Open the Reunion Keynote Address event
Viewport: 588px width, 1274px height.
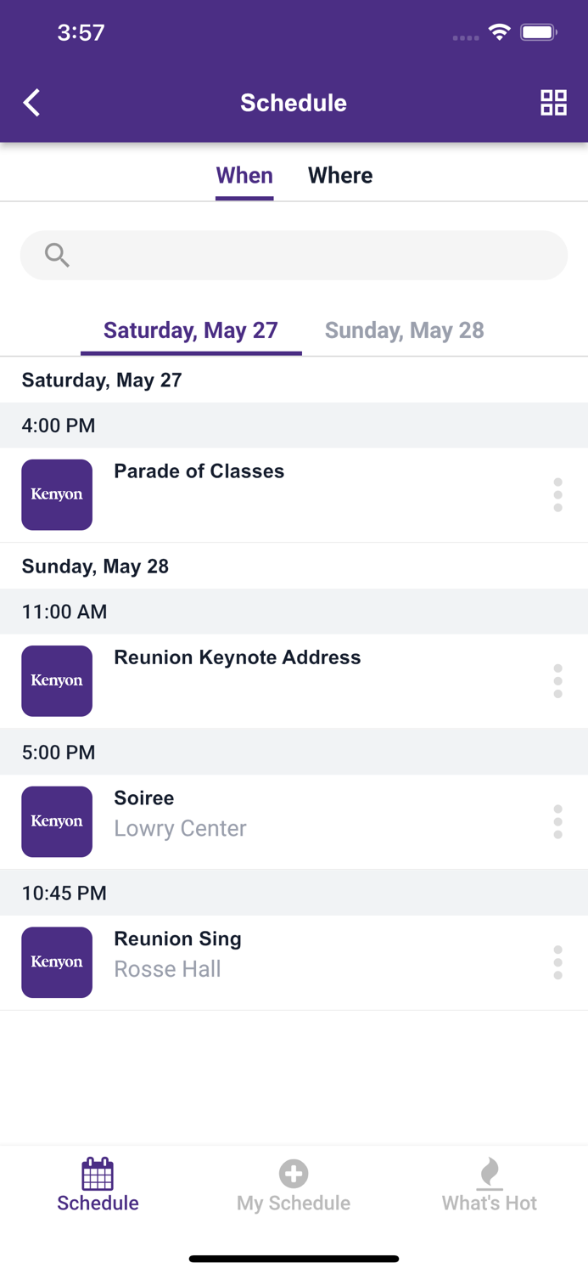coord(238,657)
